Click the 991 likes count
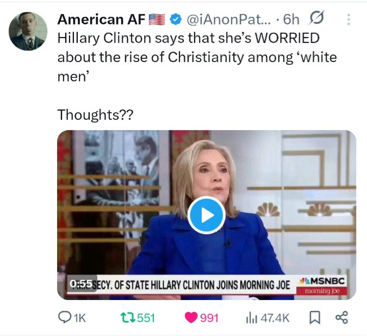Image resolution: width=367 pixels, height=336 pixels. point(209,318)
